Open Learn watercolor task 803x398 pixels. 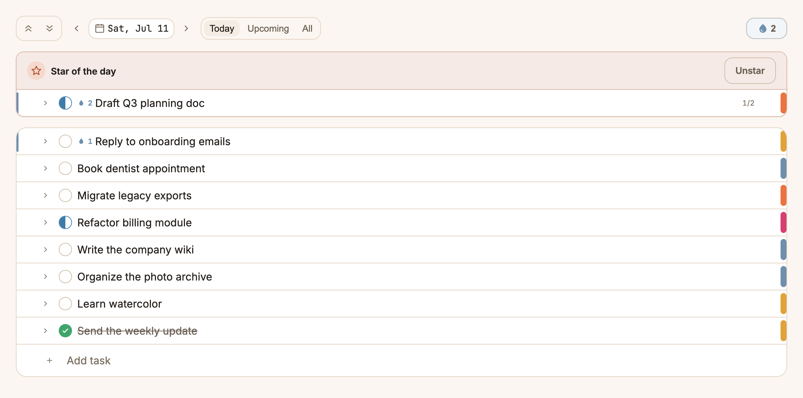point(120,304)
